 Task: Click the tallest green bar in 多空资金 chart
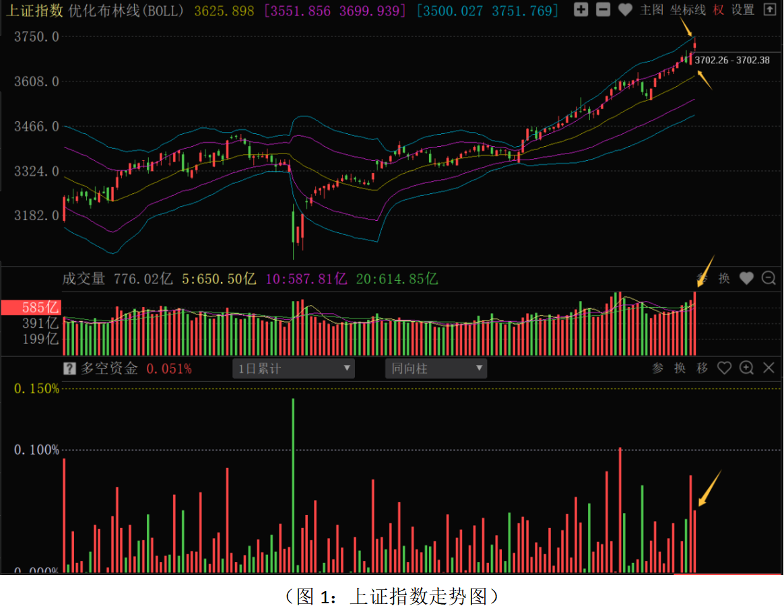point(293,485)
